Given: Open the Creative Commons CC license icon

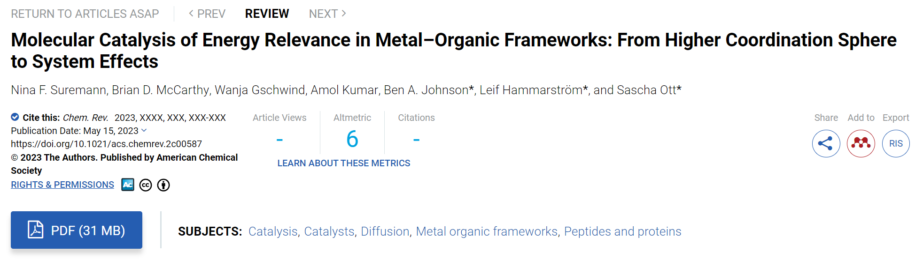Looking at the screenshot, I should 146,185.
